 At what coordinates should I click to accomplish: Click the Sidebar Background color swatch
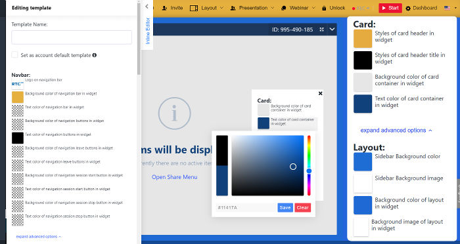pyautogui.click(x=363, y=162)
